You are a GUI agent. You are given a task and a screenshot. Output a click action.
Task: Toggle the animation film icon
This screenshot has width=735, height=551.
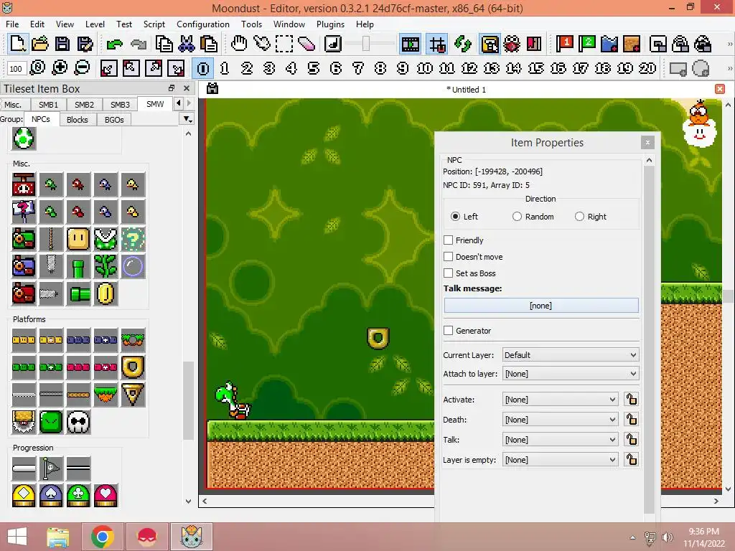pos(410,44)
